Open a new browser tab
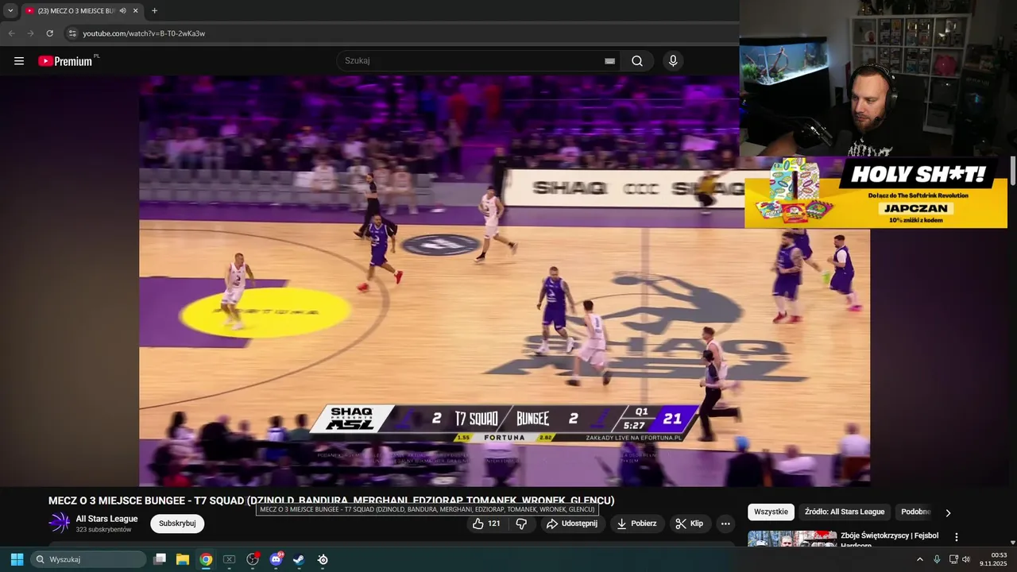The height and width of the screenshot is (572, 1017). pyautogui.click(x=154, y=11)
